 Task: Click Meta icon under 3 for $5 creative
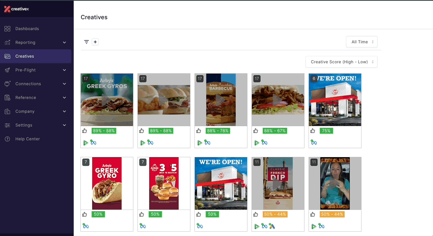pos(143,226)
